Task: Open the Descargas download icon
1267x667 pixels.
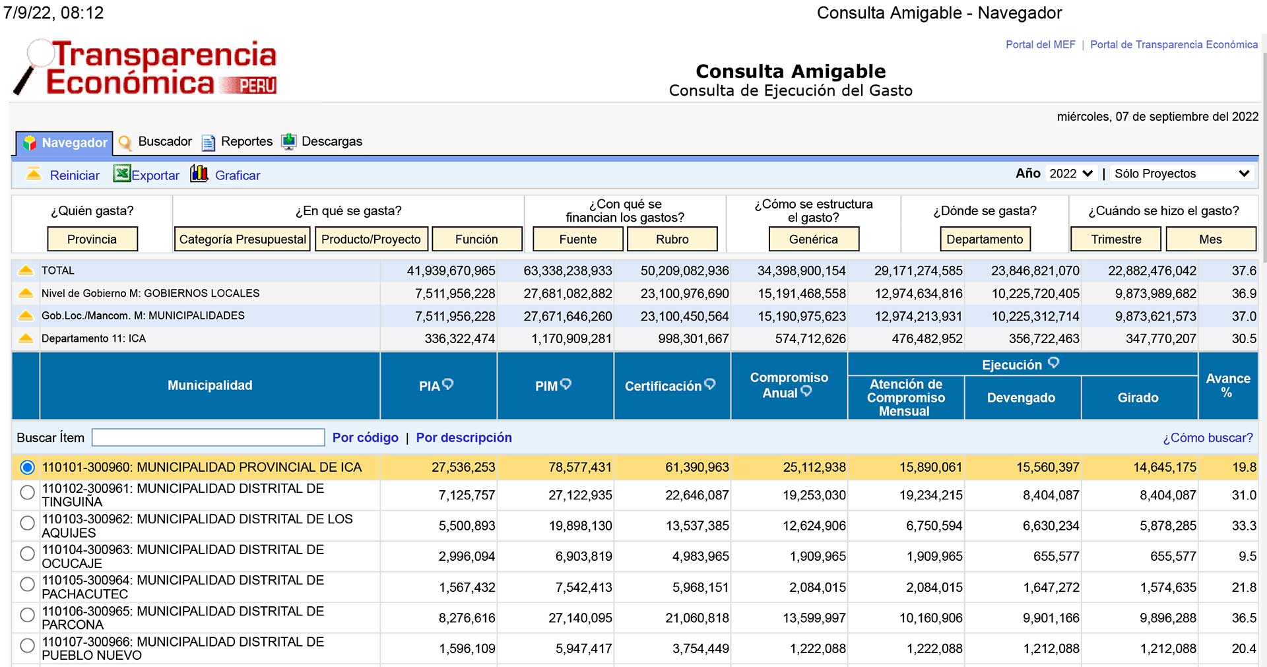Action: tap(288, 141)
